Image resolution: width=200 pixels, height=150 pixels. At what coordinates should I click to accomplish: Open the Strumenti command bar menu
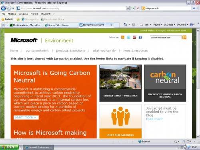pyautogui.click(x=182, y=25)
